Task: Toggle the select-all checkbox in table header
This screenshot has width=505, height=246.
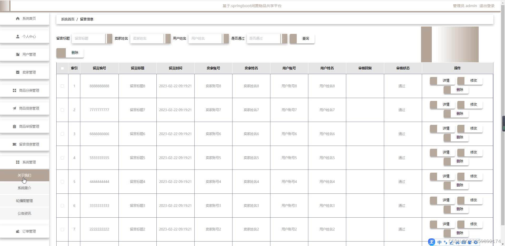Action: (x=62, y=68)
